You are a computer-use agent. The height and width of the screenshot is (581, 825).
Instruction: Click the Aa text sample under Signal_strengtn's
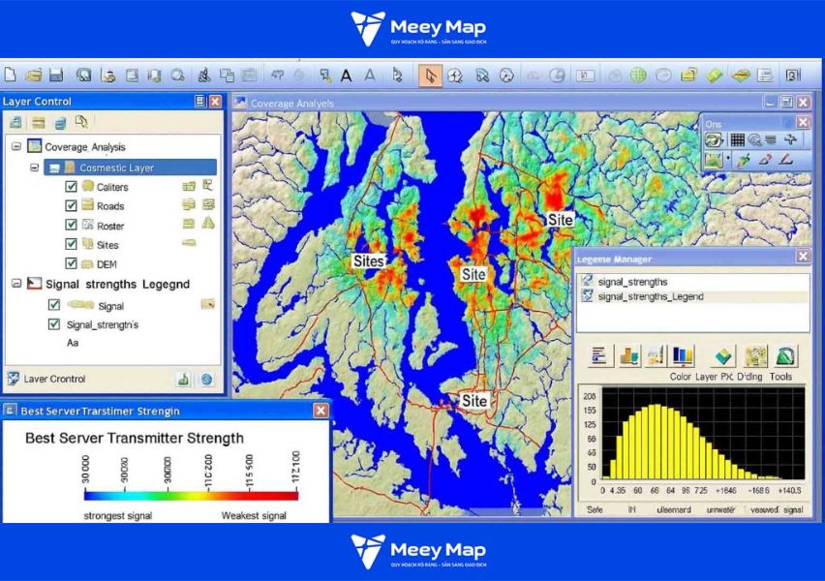pos(73,343)
